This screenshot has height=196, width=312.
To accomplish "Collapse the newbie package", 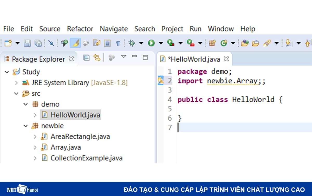I will pyautogui.click(x=25, y=126).
